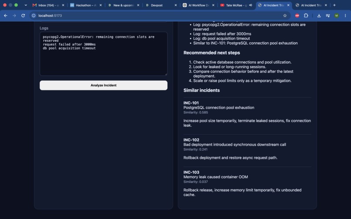
Task: Click the Recommended next steps heading
Action: pos(212,53)
